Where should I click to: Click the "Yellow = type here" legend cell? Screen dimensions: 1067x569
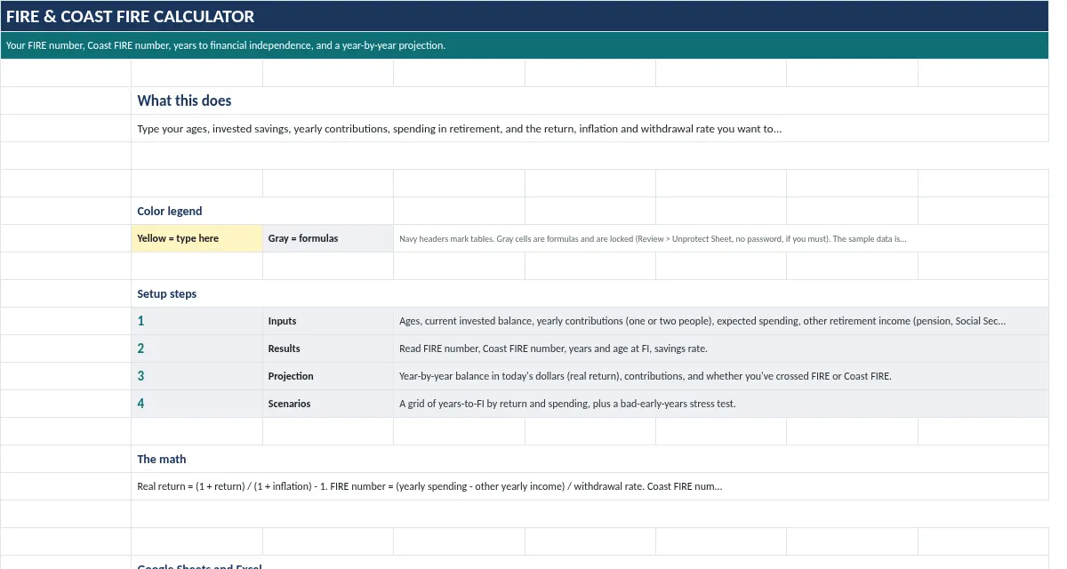pyautogui.click(x=197, y=238)
